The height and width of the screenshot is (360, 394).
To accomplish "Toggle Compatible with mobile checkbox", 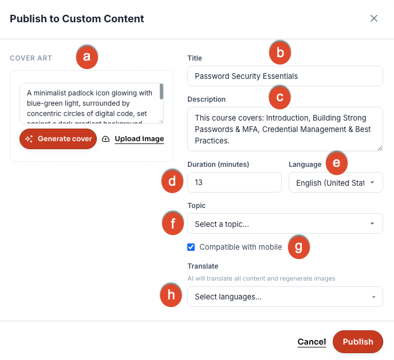I will (x=191, y=247).
